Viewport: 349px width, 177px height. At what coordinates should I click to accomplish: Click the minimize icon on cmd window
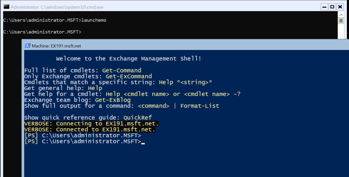[324, 7]
